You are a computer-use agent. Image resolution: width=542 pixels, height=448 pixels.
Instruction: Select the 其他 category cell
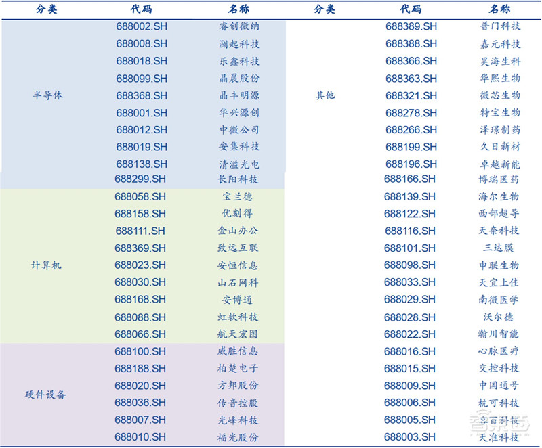[x=325, y=95]
